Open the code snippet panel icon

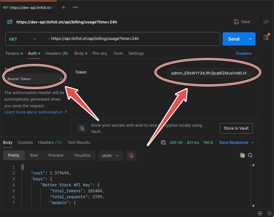266,22
